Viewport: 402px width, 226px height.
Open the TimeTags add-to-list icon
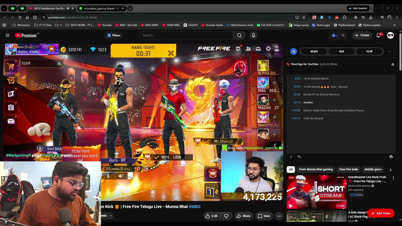[x=299, y=157]
